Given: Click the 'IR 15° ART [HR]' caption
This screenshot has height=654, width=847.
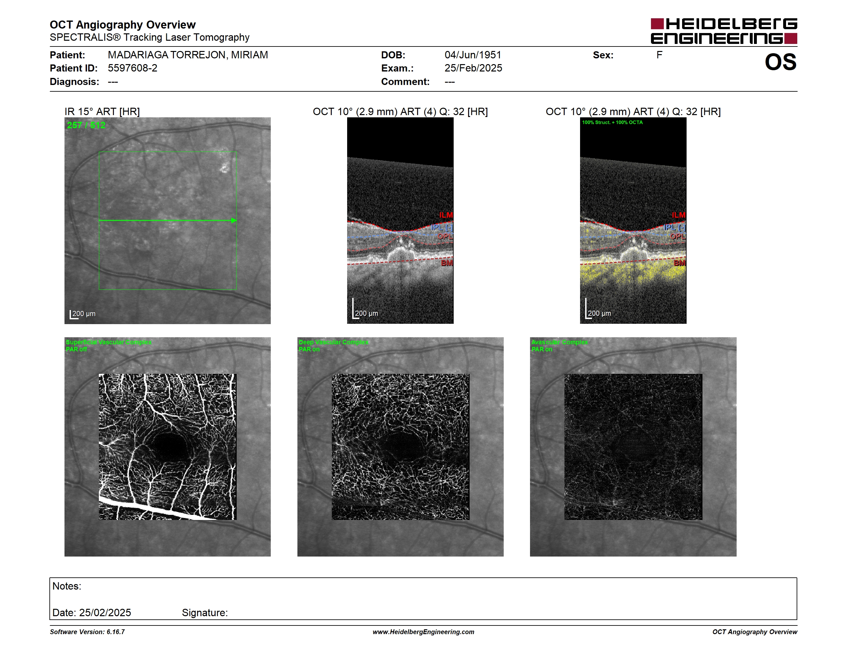Looking at the screenshot, I should (102, 112).
